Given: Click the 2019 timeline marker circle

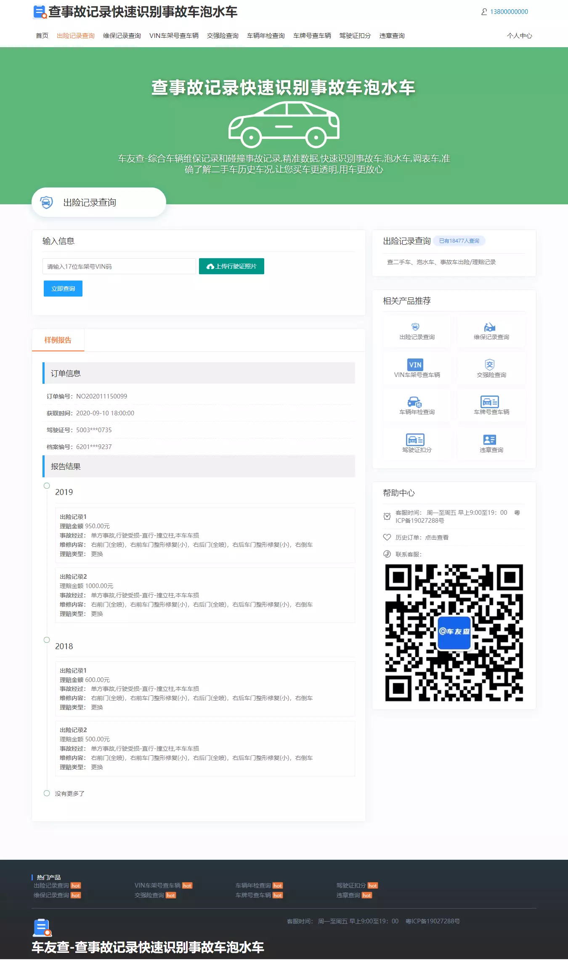Looking at the screenshot, I should pyautogui.click(x=47, y=486).
